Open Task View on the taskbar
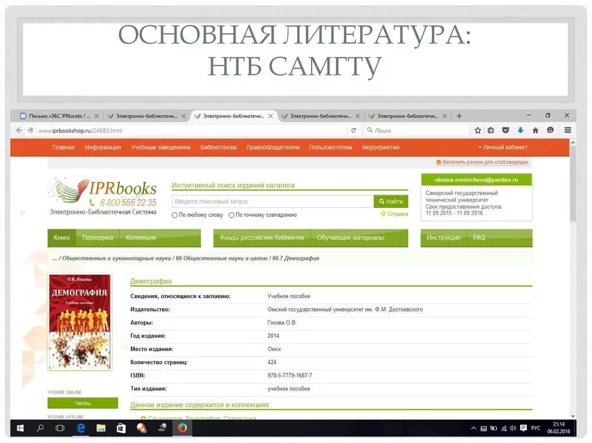This screenshot has height=443, width=592. click(60, 429)
